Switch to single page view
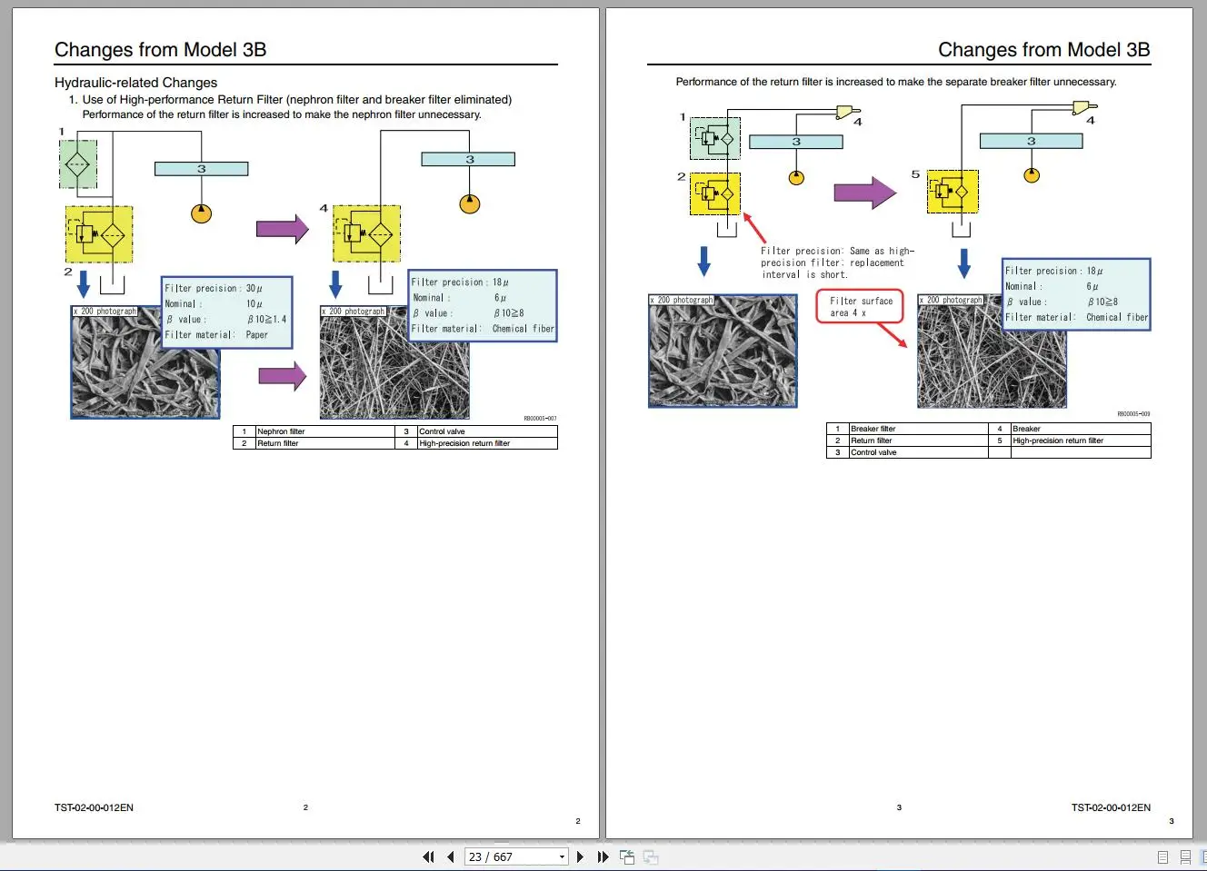The width and height of the screenshot is (1207, 871). (1162, 856)
